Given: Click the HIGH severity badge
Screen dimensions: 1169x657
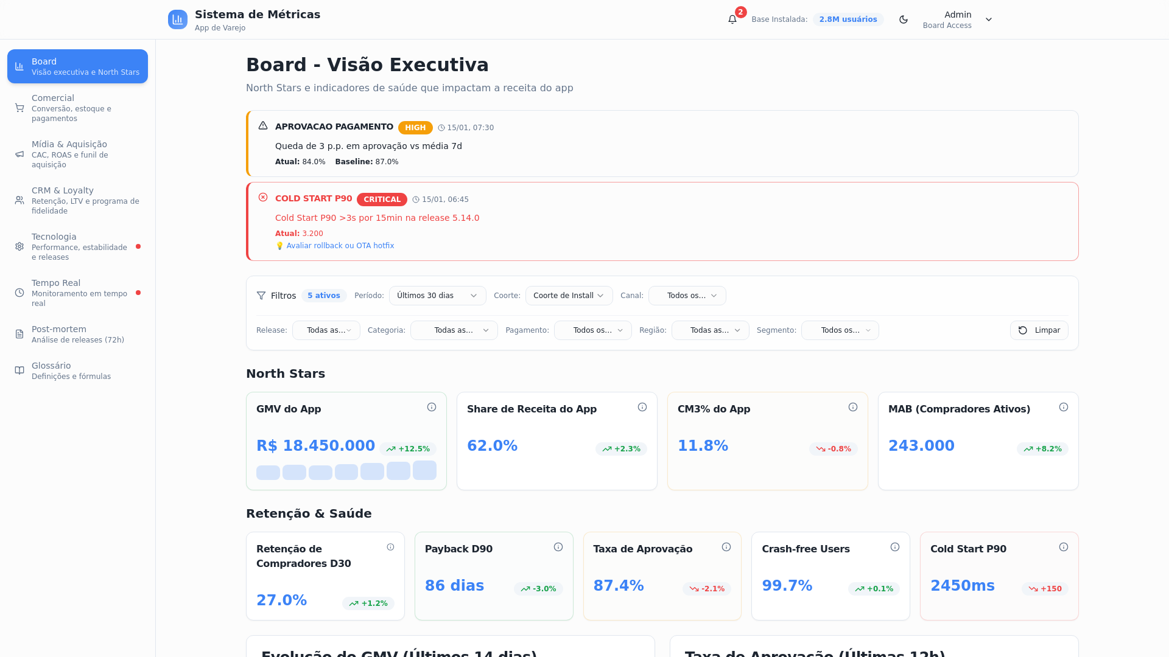Looking at the screenshot, I should 415,128.
